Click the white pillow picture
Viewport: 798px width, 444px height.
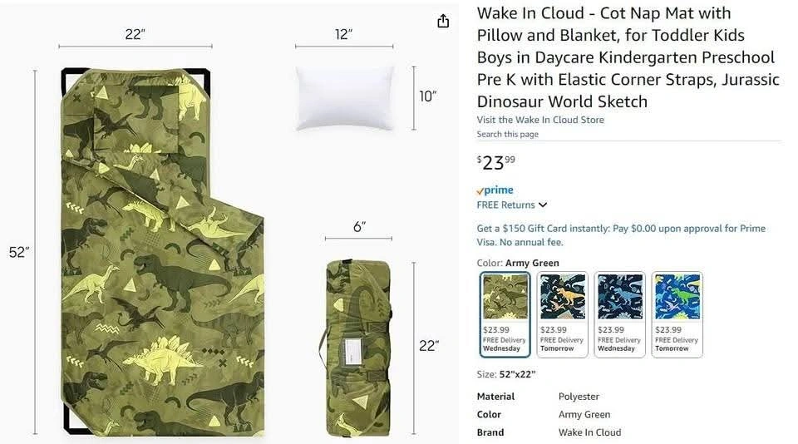pos(345,98)
